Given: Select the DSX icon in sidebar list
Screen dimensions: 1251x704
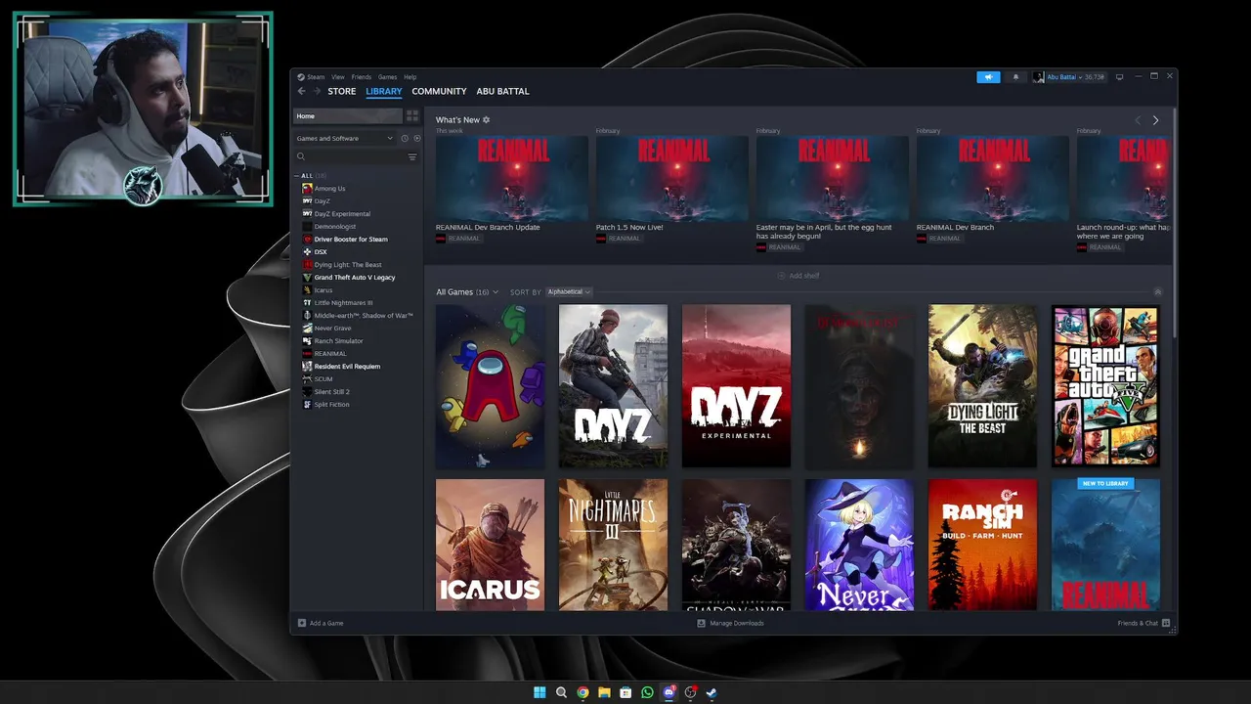Looking at the screenshot, I should 307,251.
